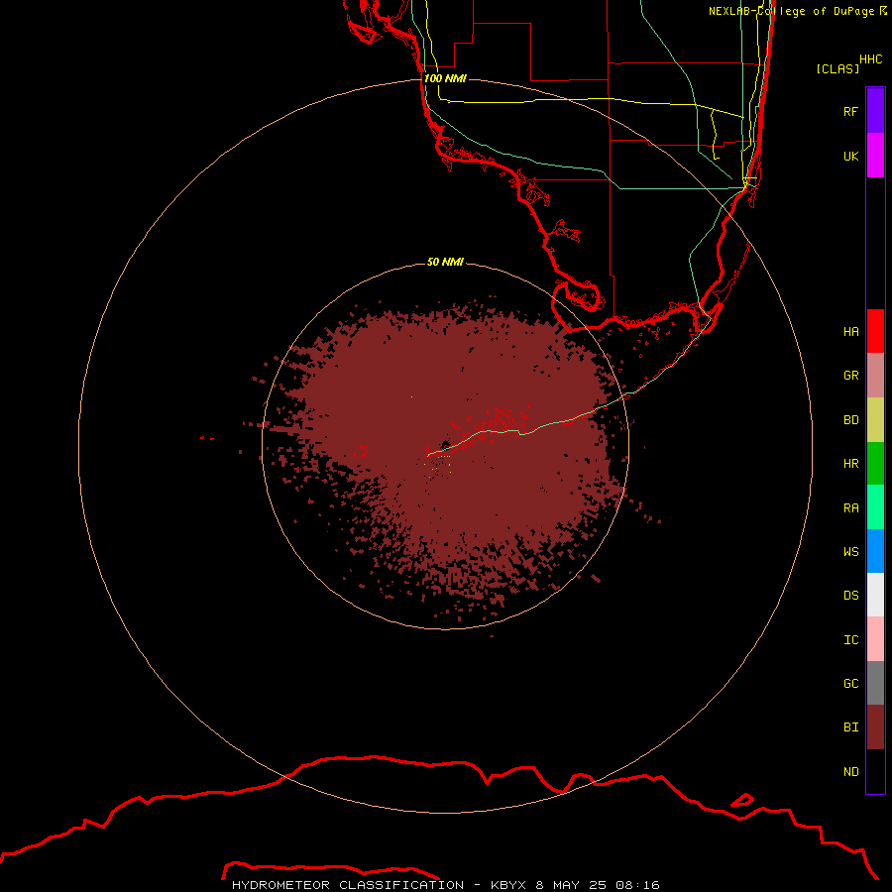The image size is (892, 892).
Task: Click the [CLAS] units label
Action: coord(837,68)
